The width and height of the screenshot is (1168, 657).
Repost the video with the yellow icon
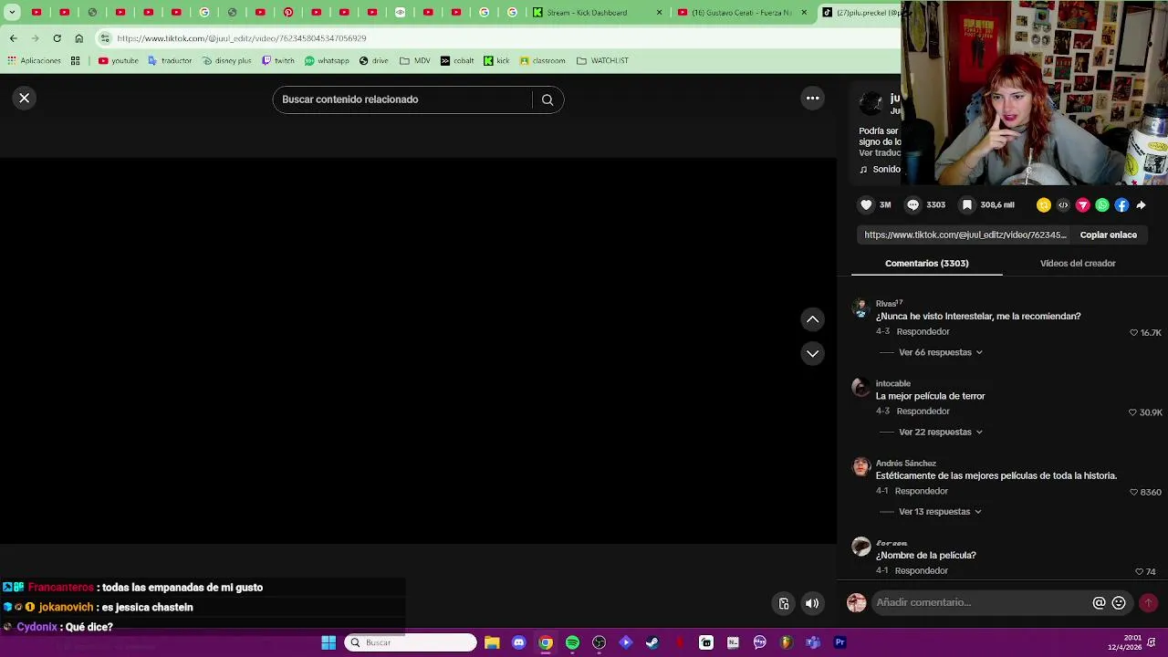1044,205
